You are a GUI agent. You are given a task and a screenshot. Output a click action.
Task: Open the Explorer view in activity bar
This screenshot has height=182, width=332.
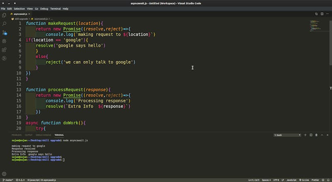[4, 15]
